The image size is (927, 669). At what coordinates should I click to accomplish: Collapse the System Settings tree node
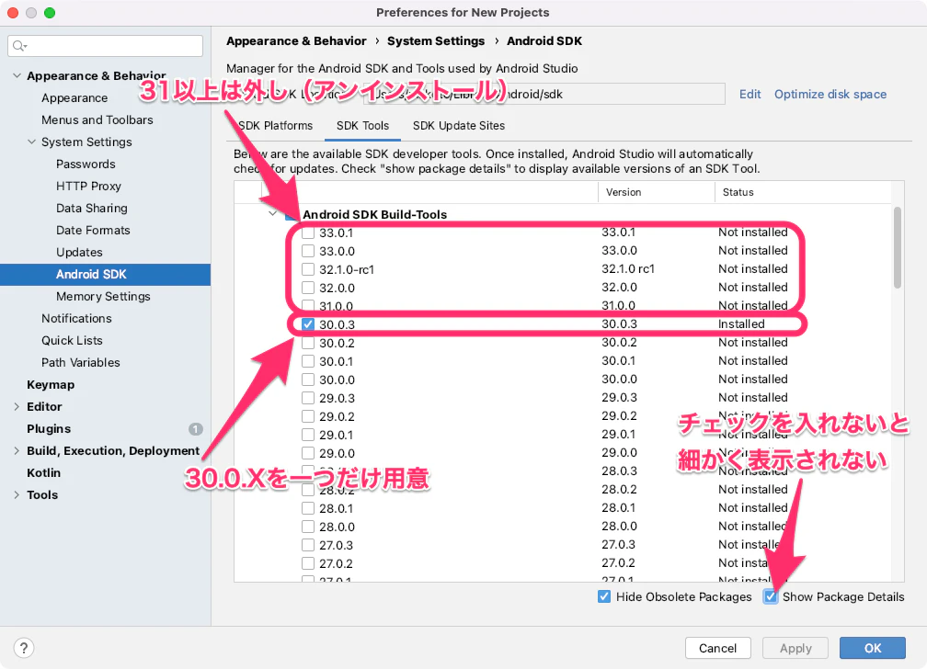32,142
